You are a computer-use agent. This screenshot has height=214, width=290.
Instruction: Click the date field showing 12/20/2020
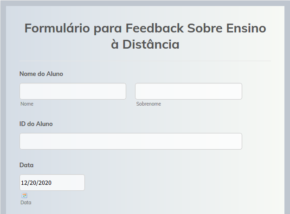tap(52, 183)
